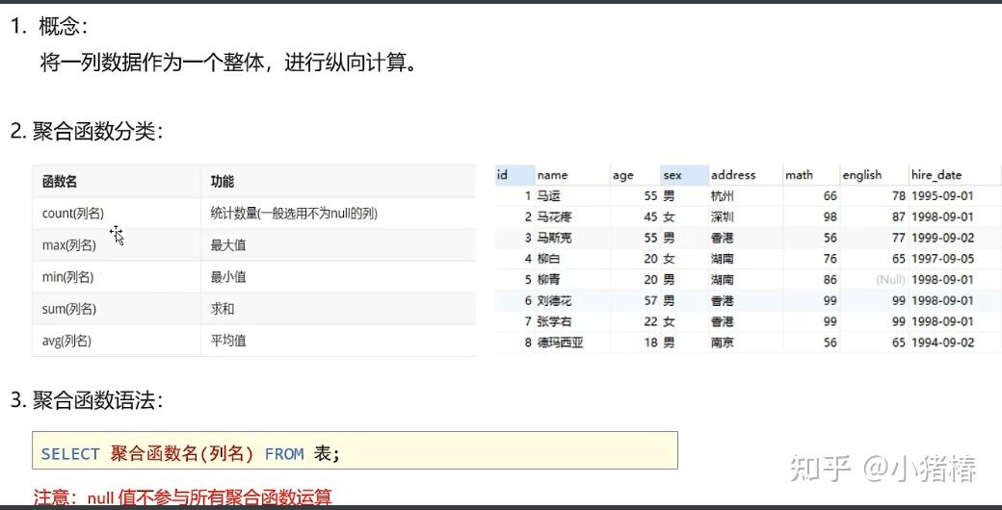Select the name cell '马花疼'
This screenshot has height=510, width=1002.
[x=554, y=217]
